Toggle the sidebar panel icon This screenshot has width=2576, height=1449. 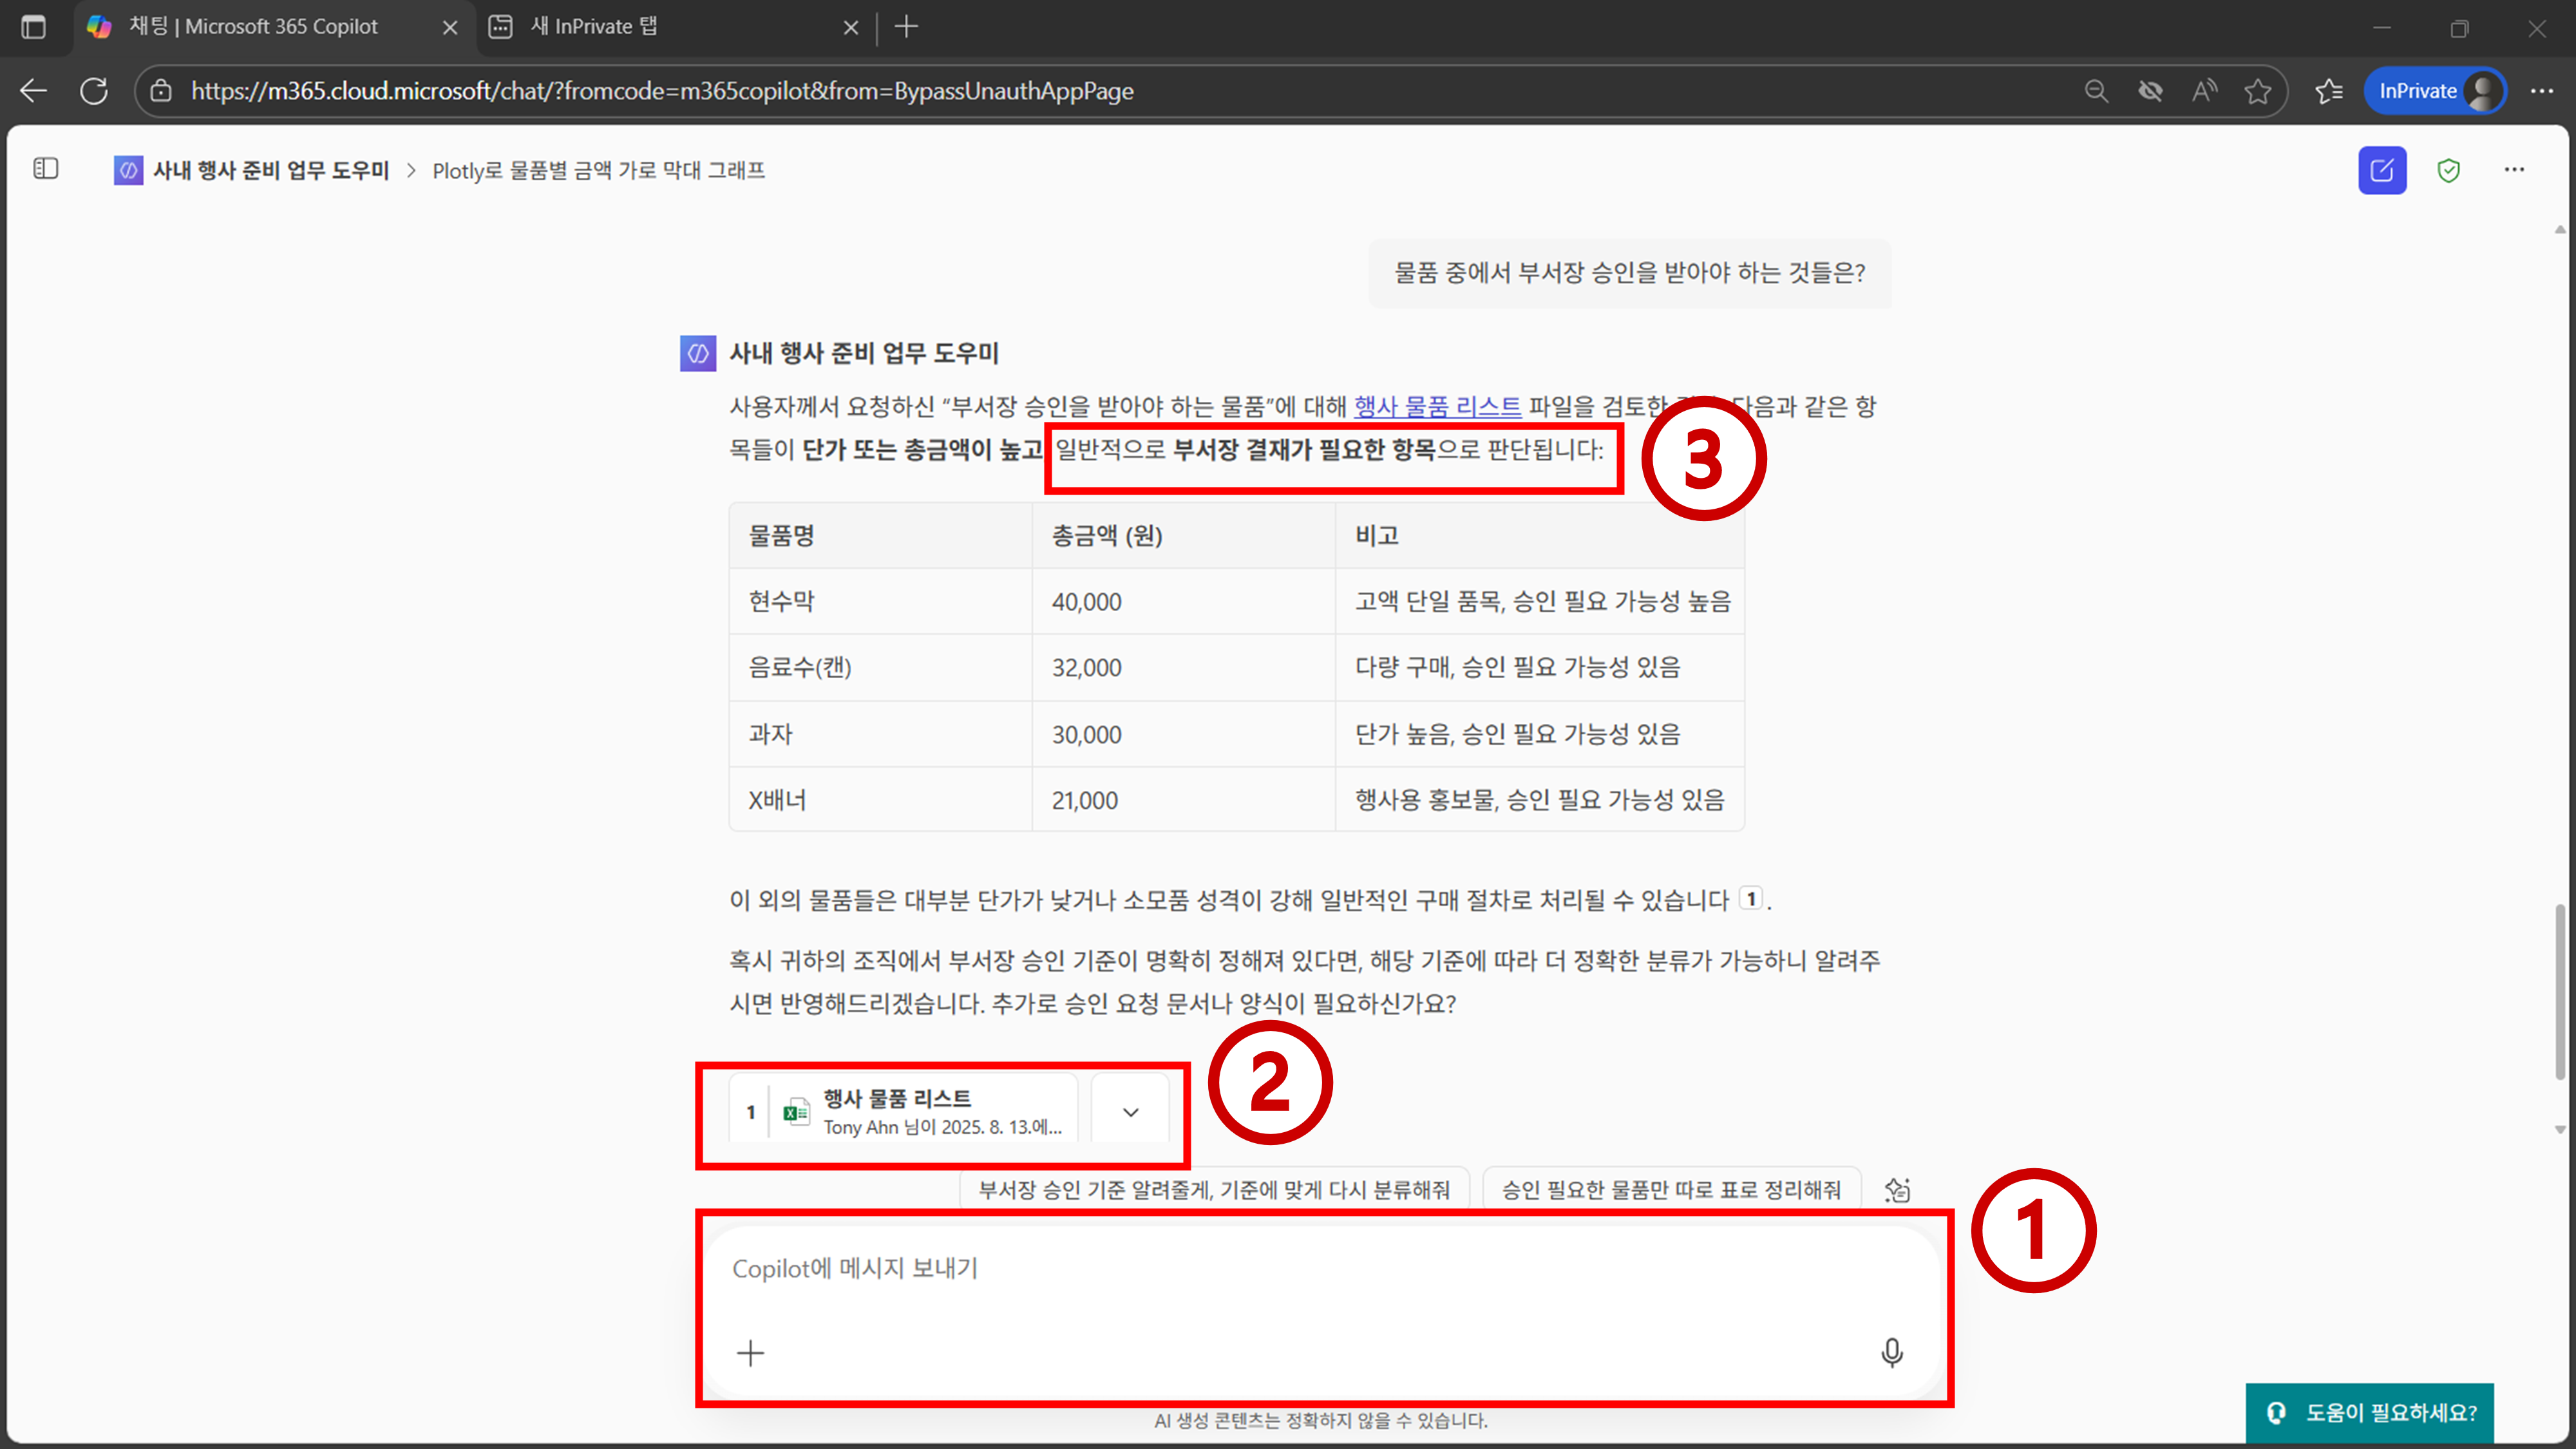pyautogui.click(x=46, y=169)
